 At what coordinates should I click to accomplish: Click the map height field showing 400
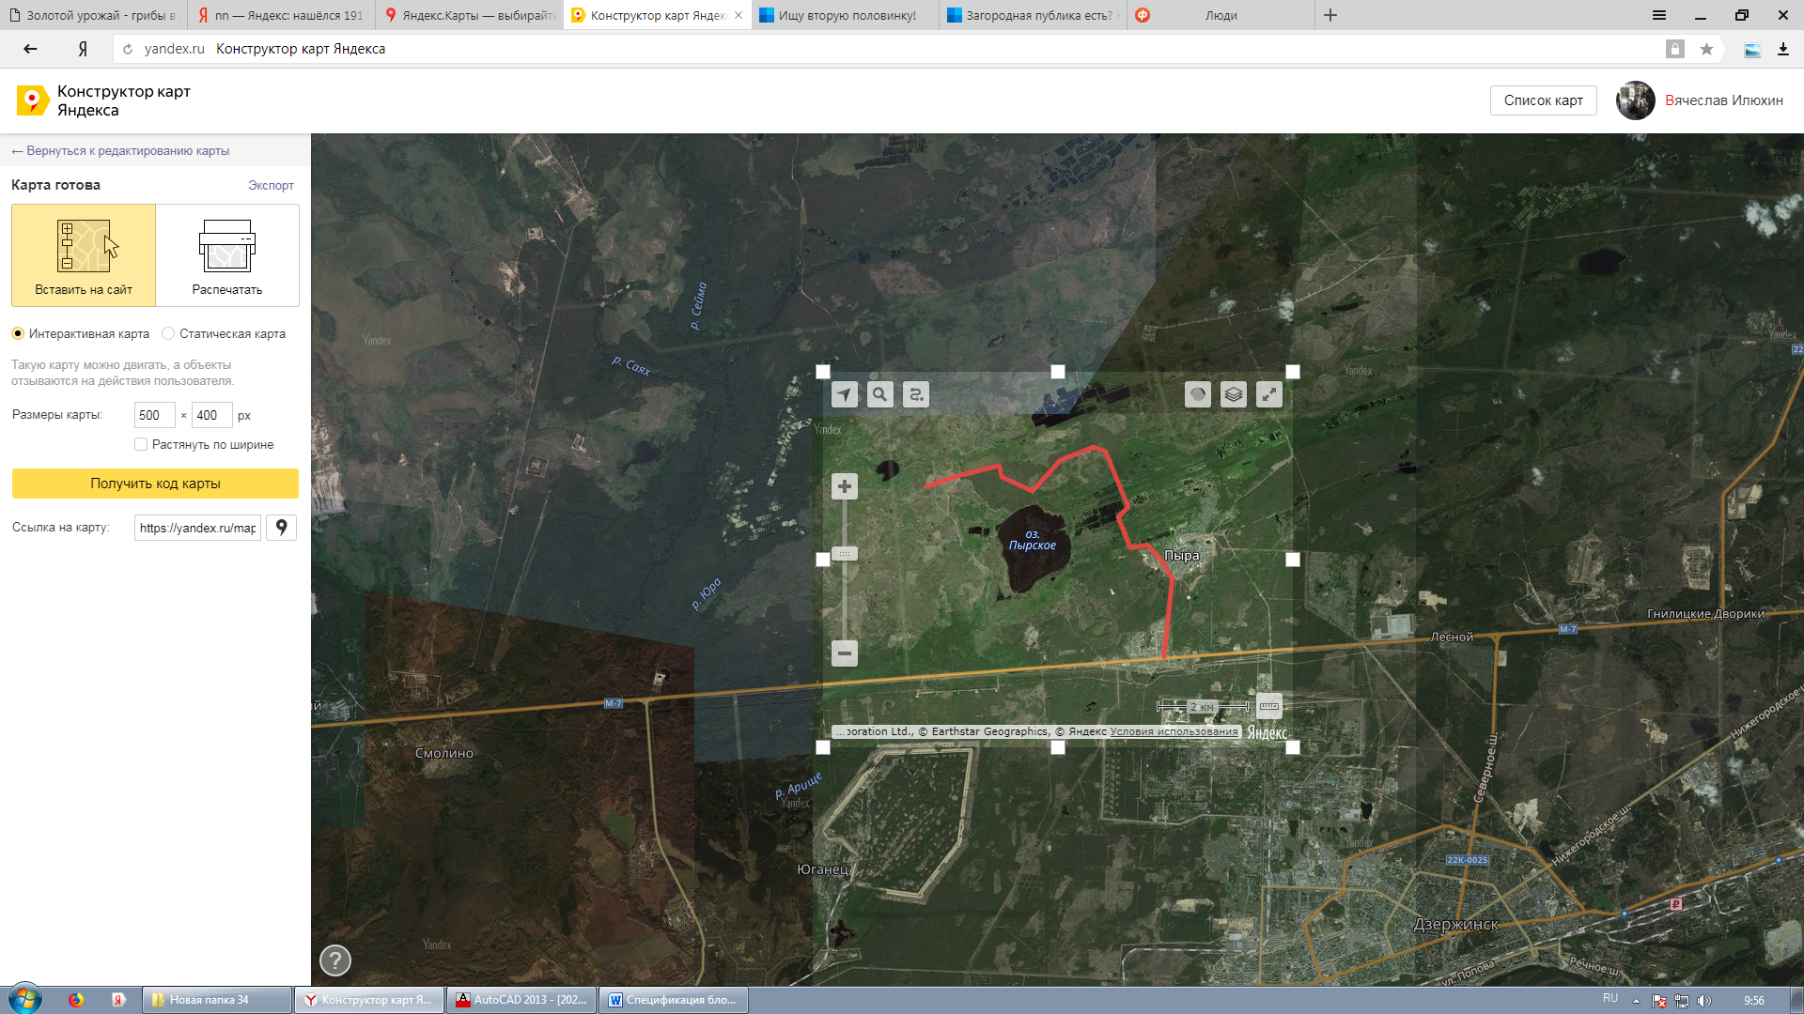click(x=212, y=415)
